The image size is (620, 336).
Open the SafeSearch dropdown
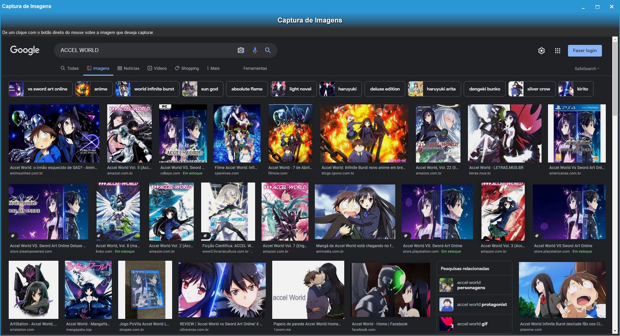[587, 68]
